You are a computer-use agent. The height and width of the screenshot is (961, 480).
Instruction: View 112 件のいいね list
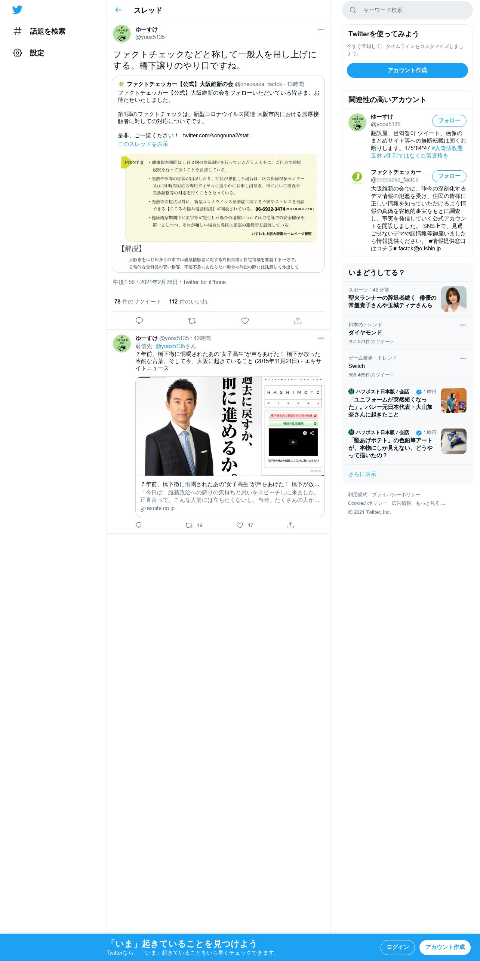pyautogui.click(x=188, y=302)
